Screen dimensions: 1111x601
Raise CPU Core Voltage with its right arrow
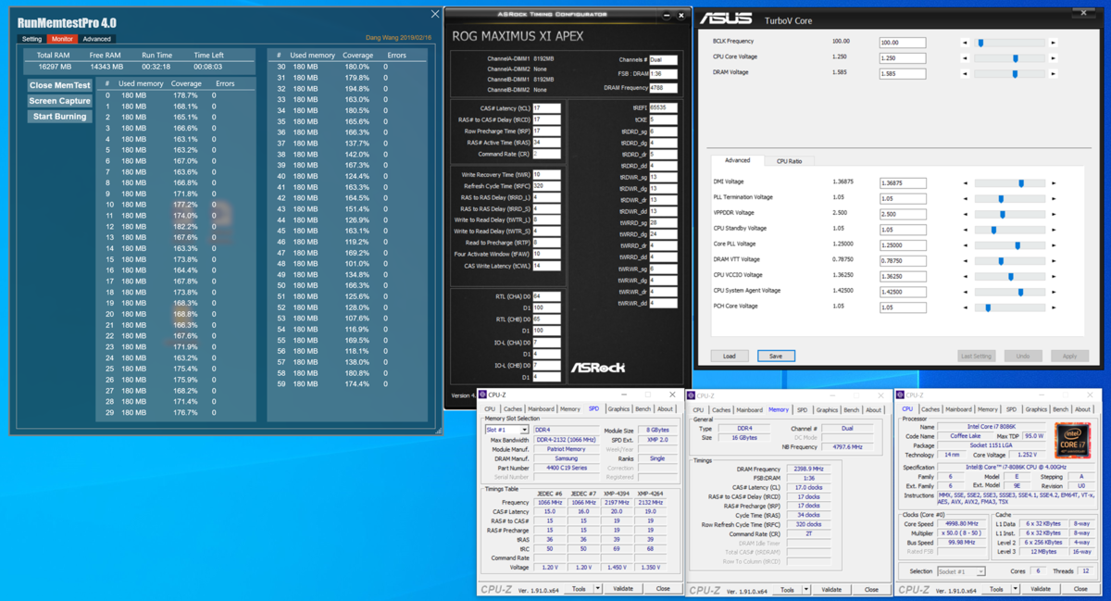[1053, 58]
